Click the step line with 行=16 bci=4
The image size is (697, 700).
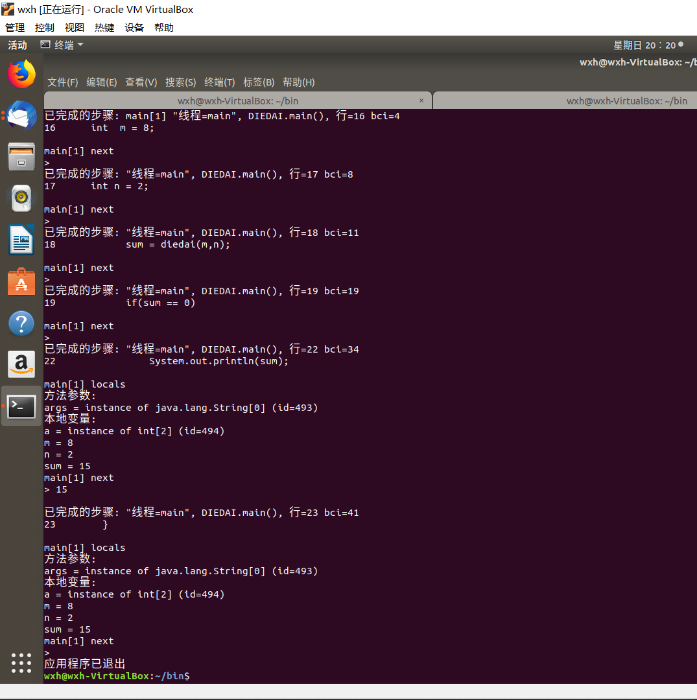[222, 116]
